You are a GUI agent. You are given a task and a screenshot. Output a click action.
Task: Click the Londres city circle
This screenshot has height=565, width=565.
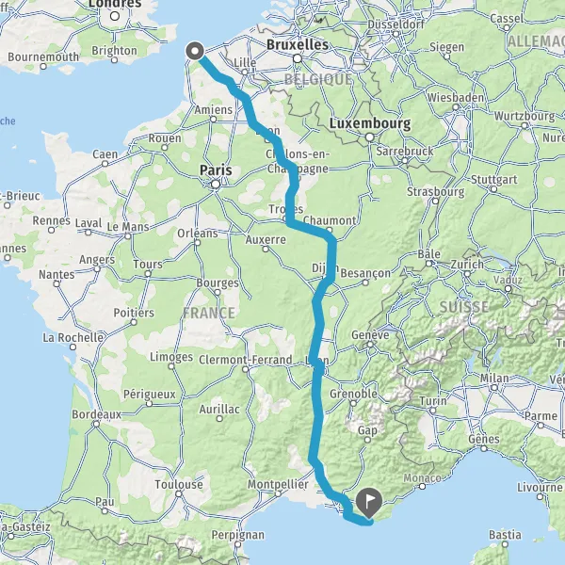point(115,16)
